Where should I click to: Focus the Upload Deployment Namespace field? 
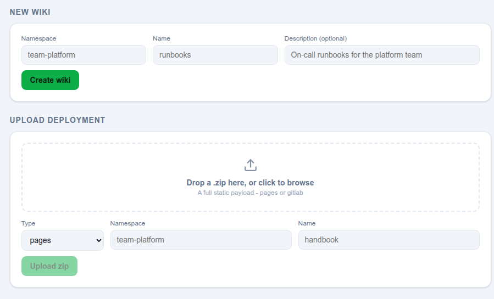pyautogui.click(x=201, y=240)
